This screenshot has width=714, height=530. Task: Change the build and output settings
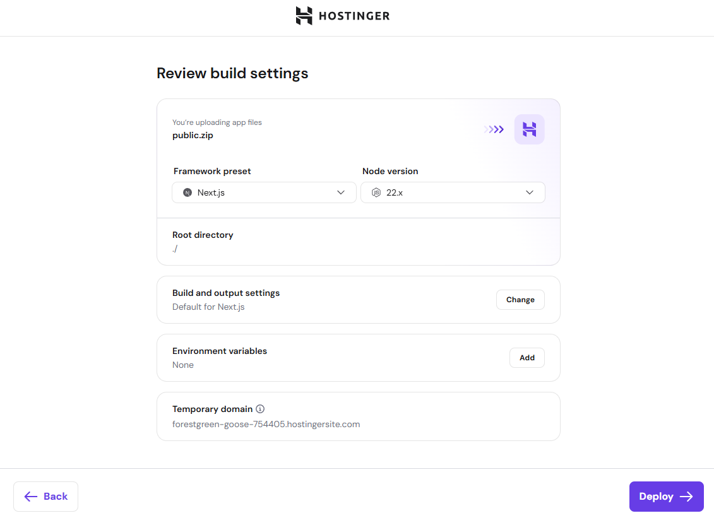(x=520, y=300)
